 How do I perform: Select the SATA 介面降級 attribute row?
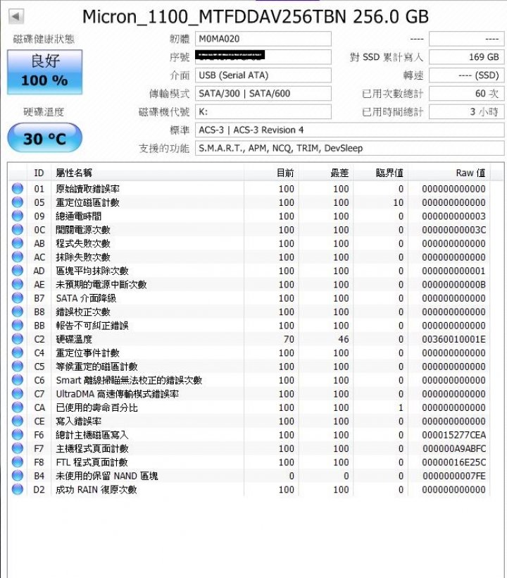pyautogui.click(x=249, y=298)
